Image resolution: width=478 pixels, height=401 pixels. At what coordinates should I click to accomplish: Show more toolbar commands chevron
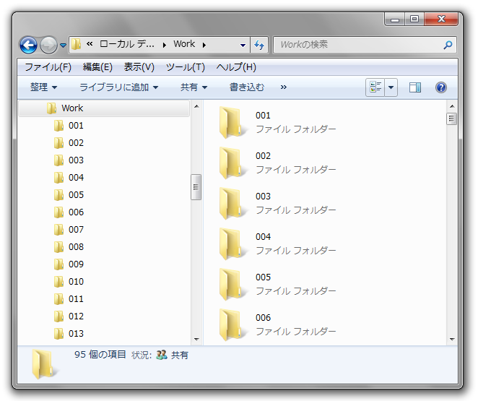coord(284,87)
